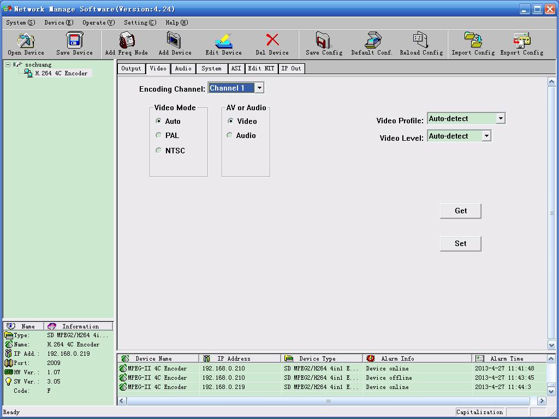
Task: Switch to the ASI tab
Action: click(236, 68)
